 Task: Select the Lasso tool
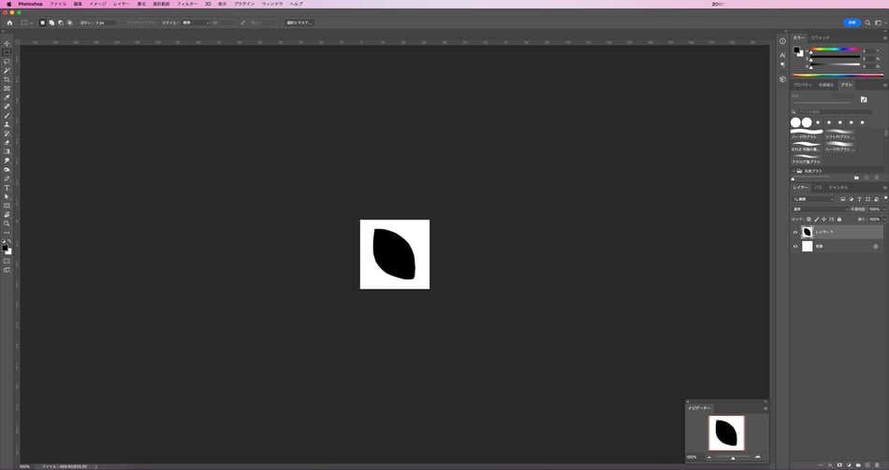tap(7, 61)
